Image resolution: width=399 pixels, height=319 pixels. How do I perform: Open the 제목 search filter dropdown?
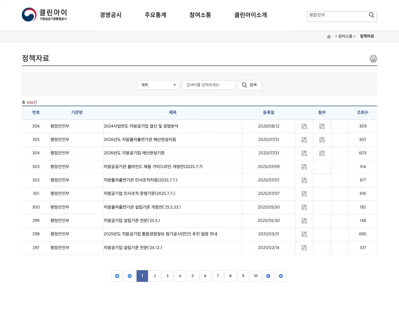click(158, 85)
